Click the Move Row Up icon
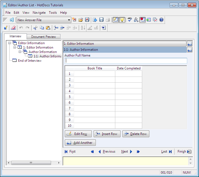This screenshot has width=199, height=177. click(68, 28)
